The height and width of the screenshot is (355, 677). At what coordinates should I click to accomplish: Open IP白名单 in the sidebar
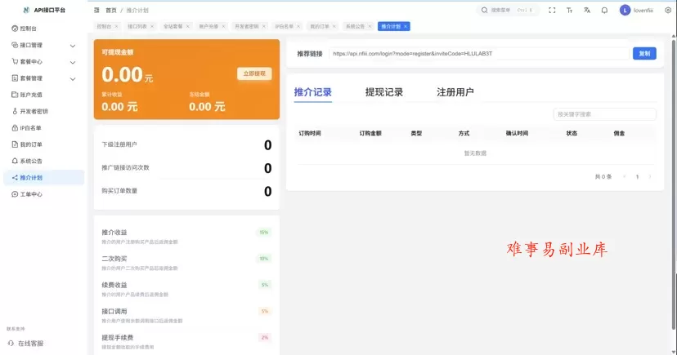tap(43, 128)
